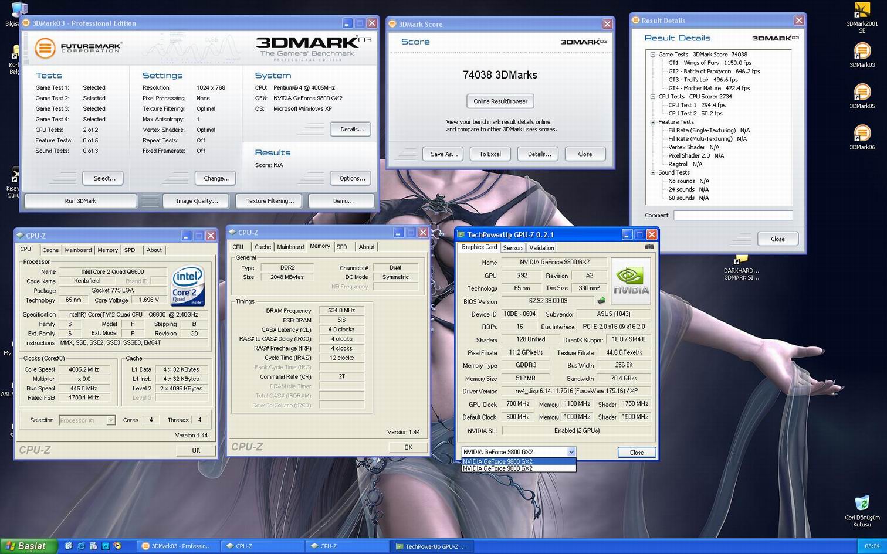
Task: Click the Intel Core 2 Quad logo in CPU-Z
Action: (x=188, y=285)
